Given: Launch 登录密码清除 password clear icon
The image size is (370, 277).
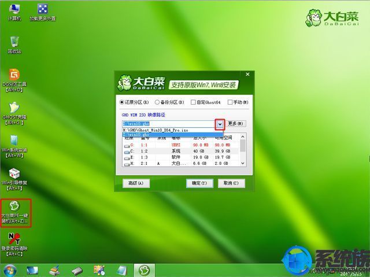Looking at the screenshot, I should (14, 245).
